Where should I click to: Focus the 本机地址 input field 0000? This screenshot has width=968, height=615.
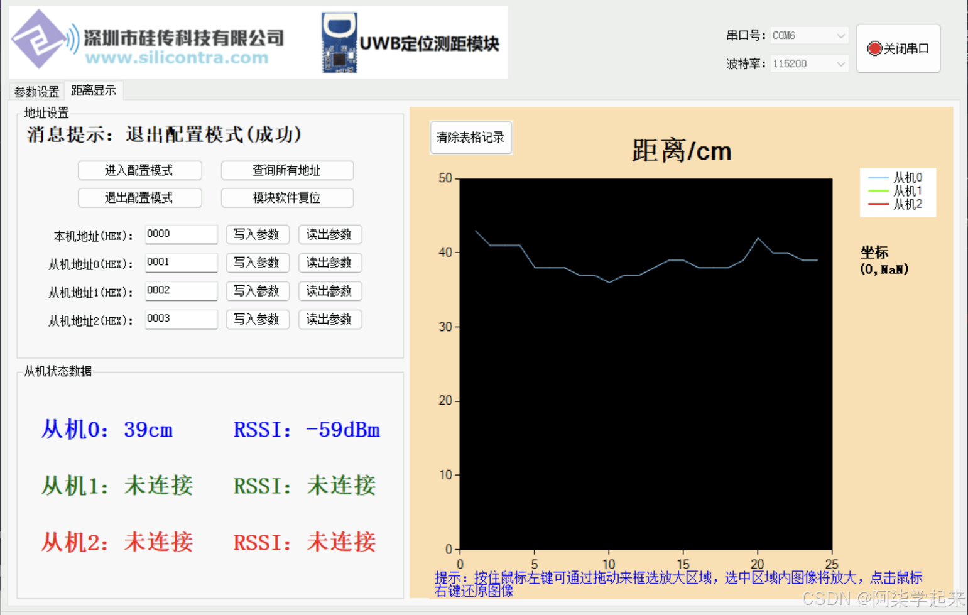[x=181, y=234]
